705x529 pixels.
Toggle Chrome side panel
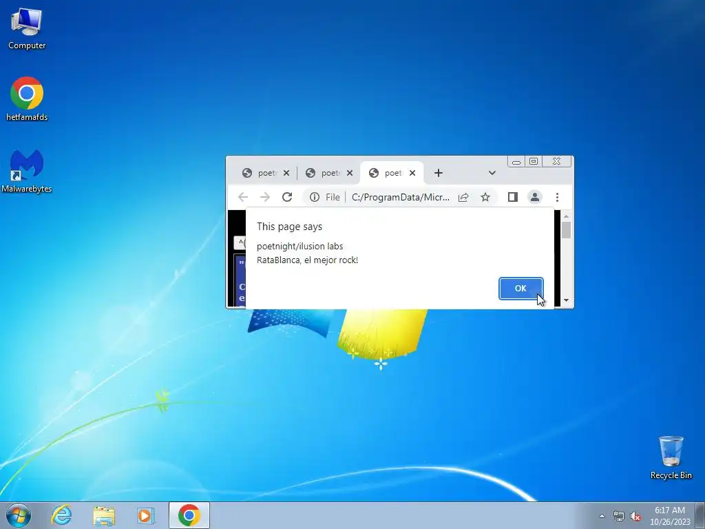(x=512, y=197)
